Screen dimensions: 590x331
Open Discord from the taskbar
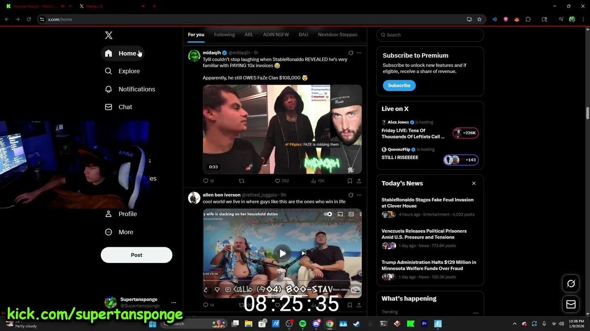coord(316,324)
